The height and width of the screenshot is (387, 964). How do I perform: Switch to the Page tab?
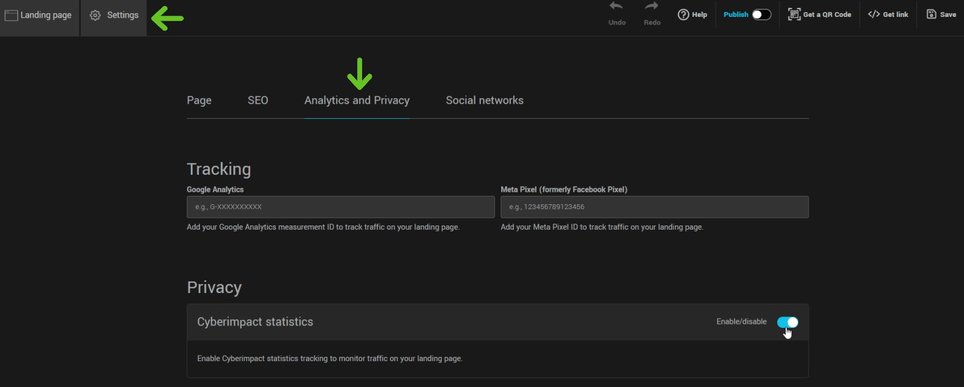pyautogui.click(x=199, y=100)
